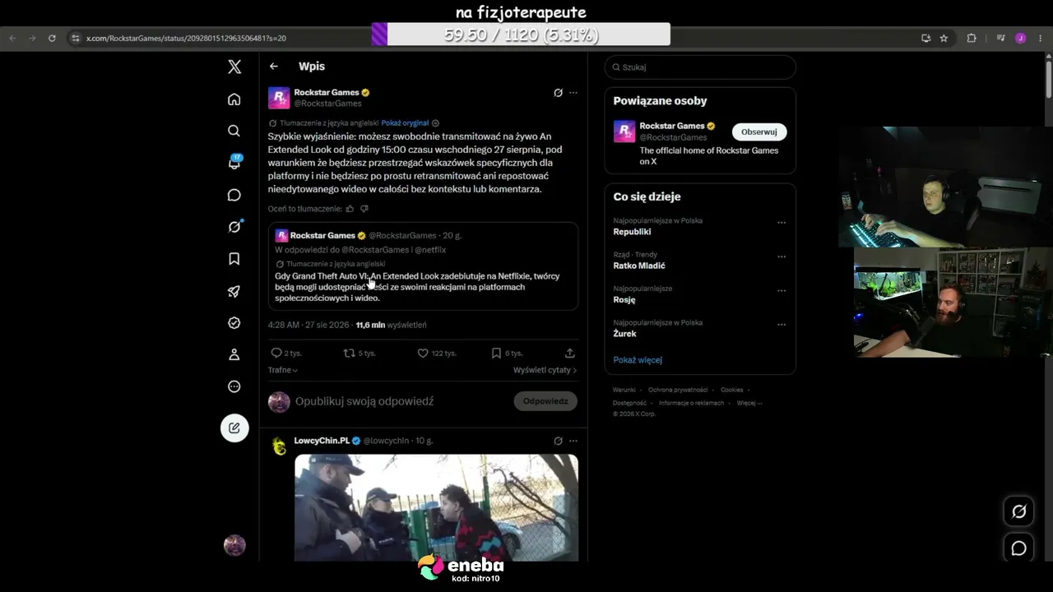Image resolution: width=1053 pixels, height=592 pixels.
Task: Rate translation with thumbs up
Action: coord(350,209)
